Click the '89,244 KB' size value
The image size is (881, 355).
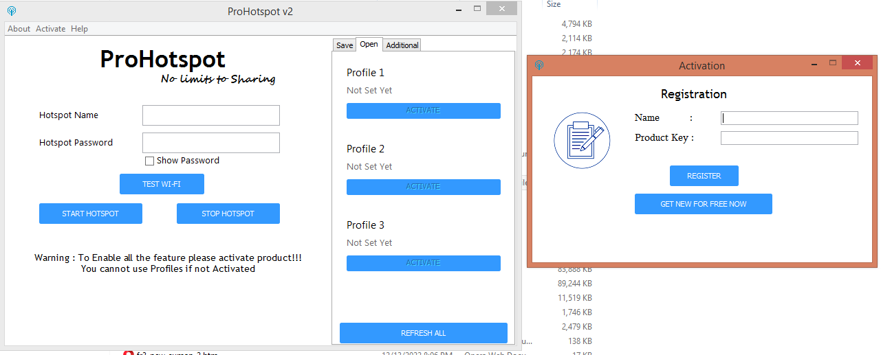(x=575, y=284)
